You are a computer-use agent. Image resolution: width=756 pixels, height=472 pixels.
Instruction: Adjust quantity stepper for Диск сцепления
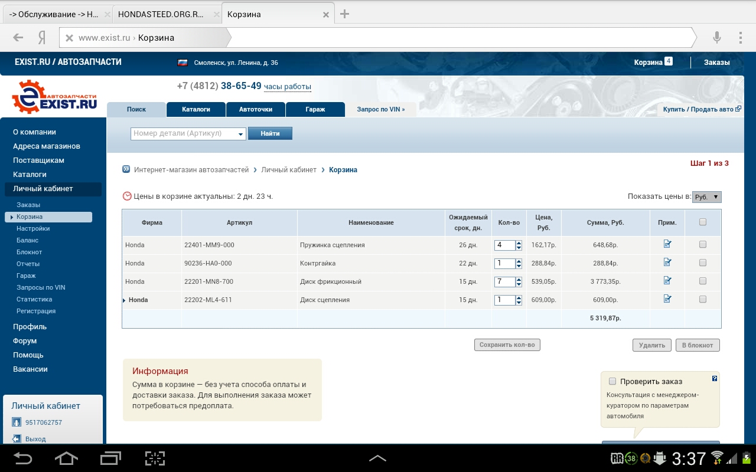[519, 300]
